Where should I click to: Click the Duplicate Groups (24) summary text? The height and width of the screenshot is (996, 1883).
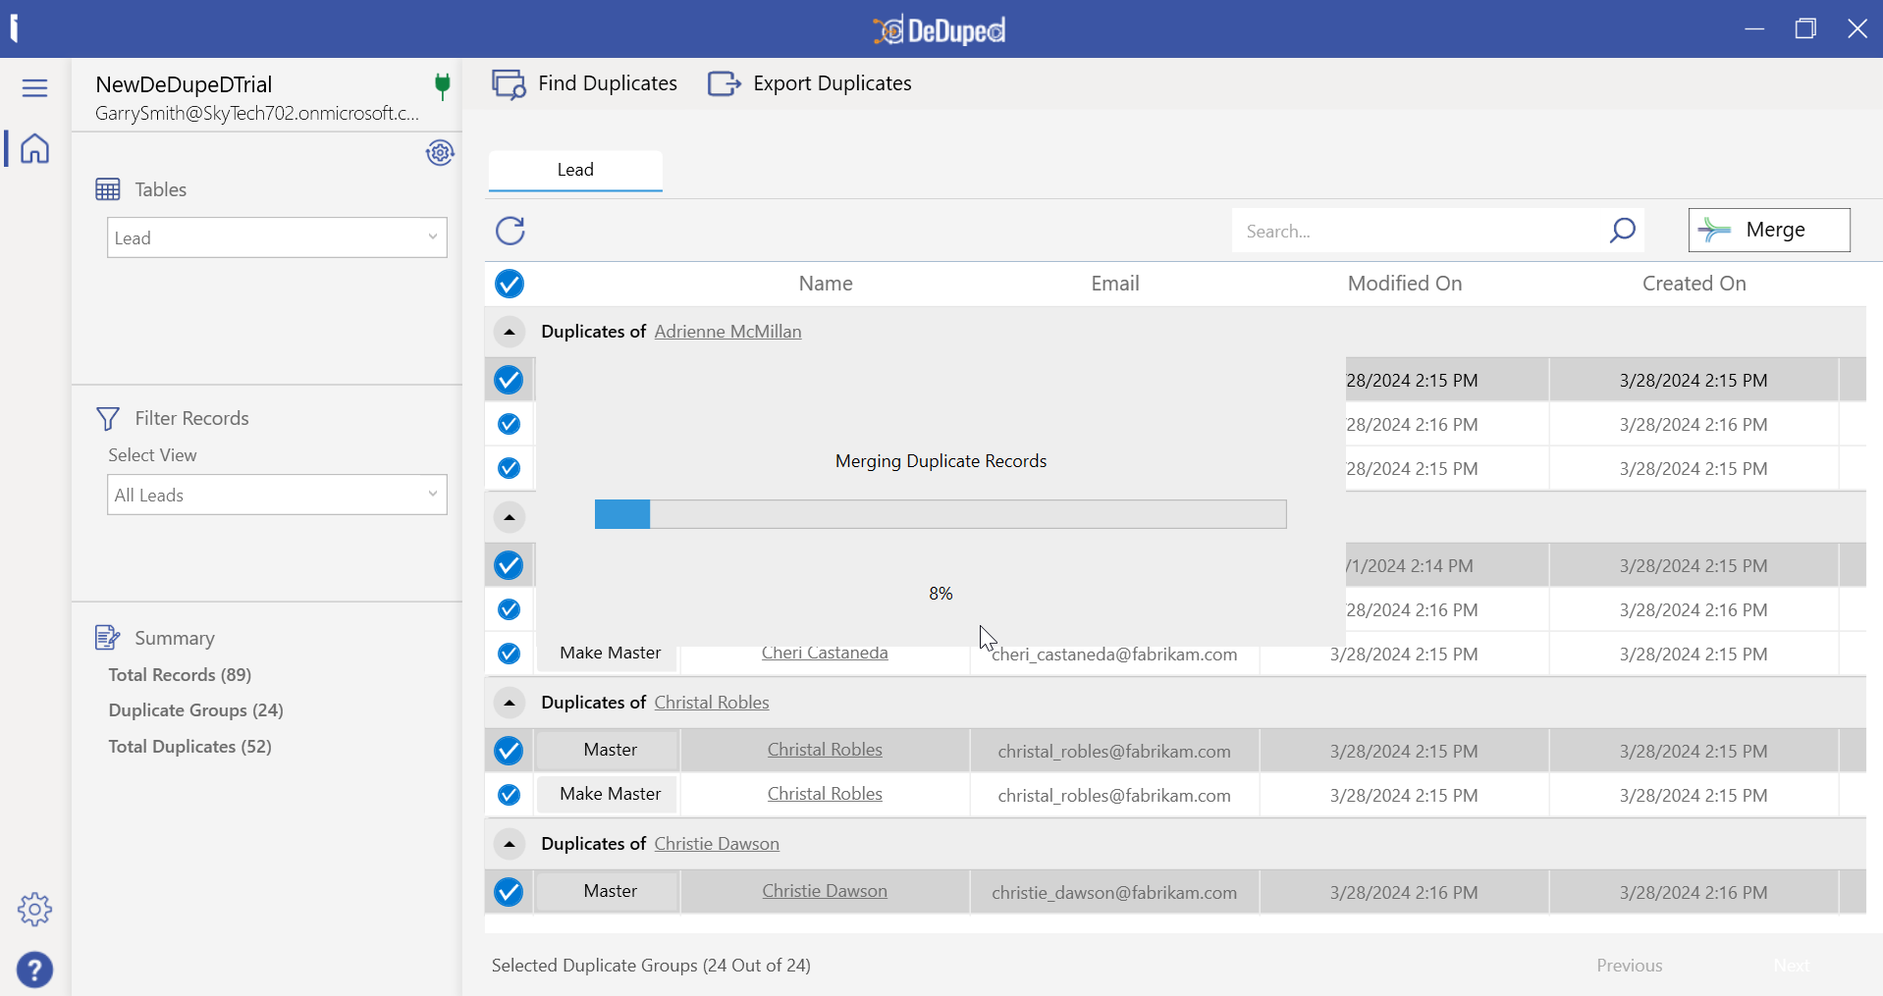[x=195, y=710]
